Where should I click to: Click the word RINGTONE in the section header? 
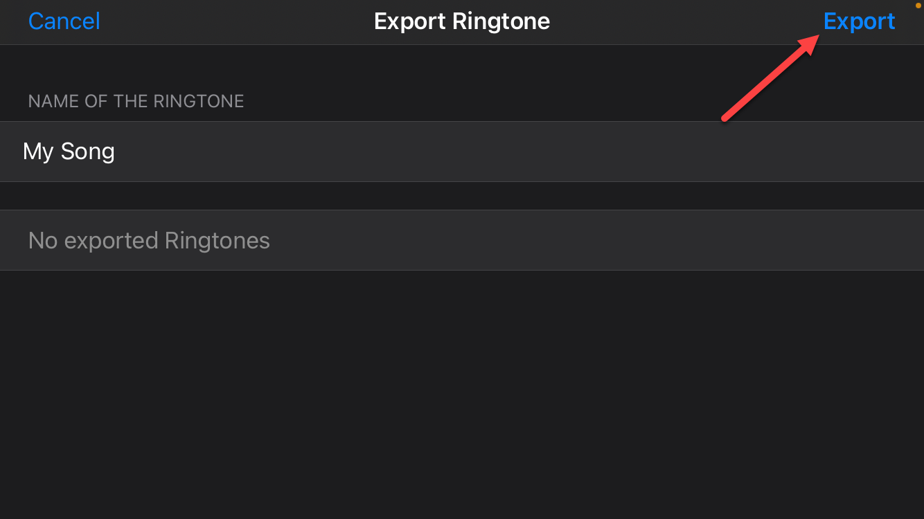[199, 101]
